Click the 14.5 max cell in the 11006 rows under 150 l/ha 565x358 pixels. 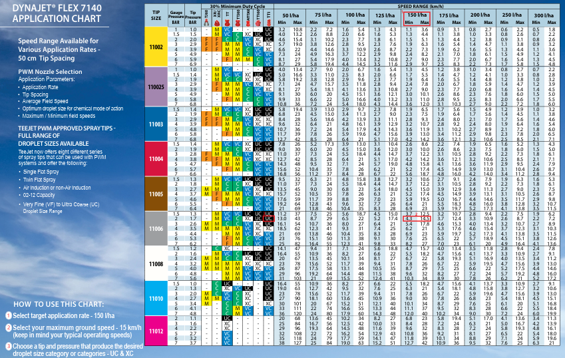(425, 219)
